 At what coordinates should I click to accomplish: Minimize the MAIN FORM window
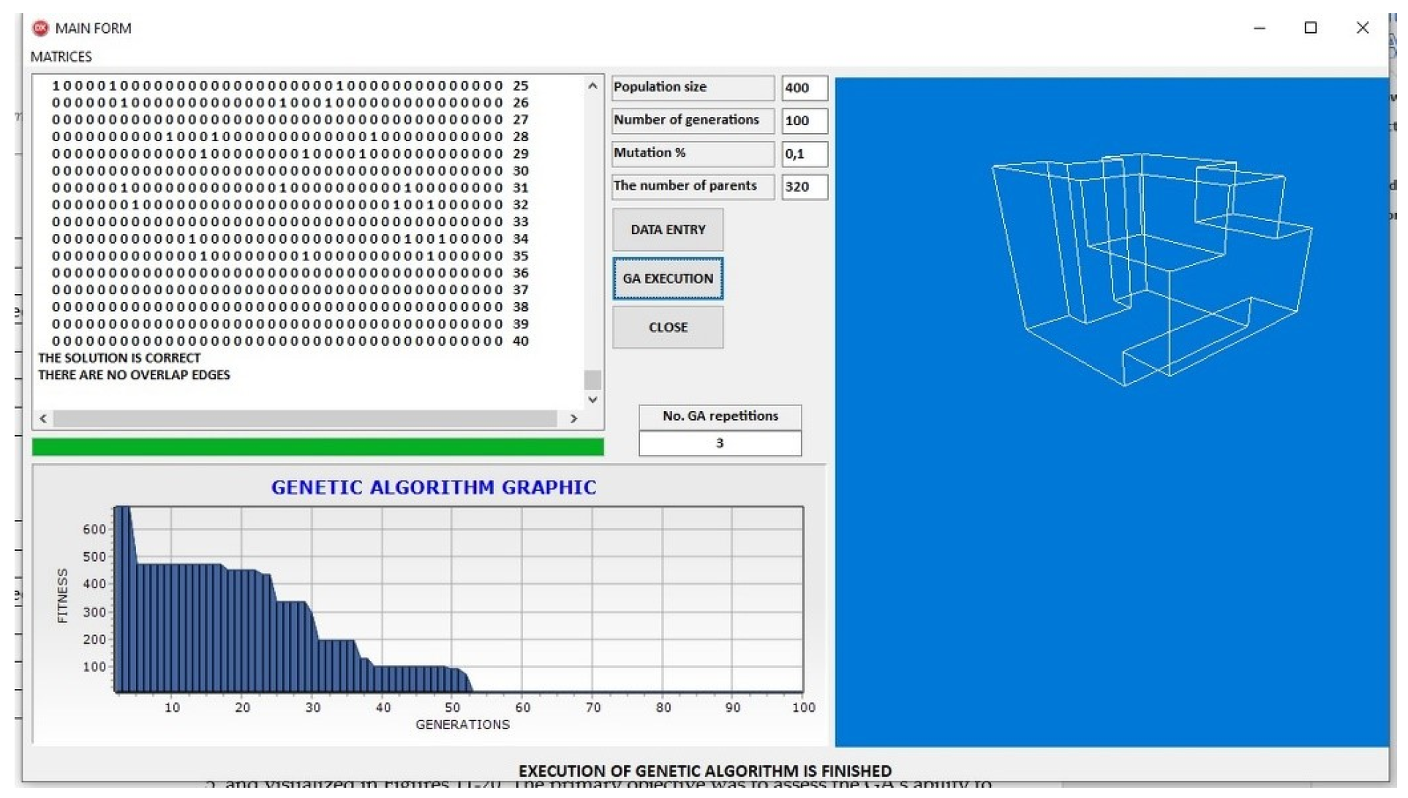tap(1259, 28)
